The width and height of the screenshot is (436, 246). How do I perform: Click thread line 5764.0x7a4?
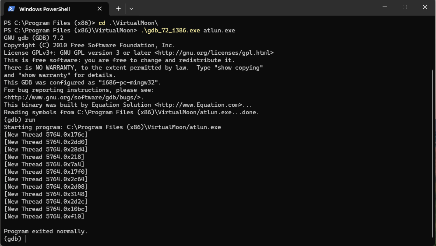coord(44,165)
